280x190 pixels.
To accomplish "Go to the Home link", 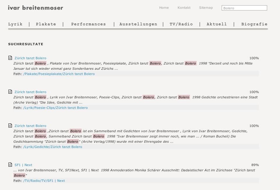I will point(164,8).
